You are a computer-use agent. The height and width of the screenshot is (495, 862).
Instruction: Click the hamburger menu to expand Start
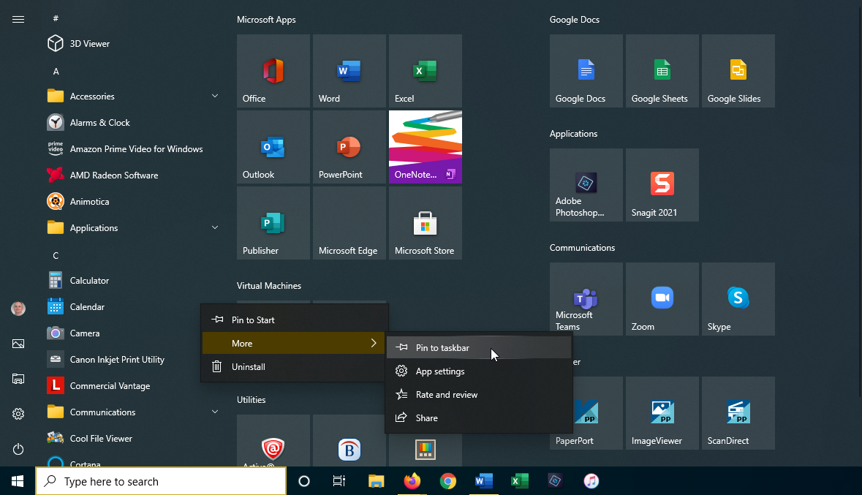[18, 19]
